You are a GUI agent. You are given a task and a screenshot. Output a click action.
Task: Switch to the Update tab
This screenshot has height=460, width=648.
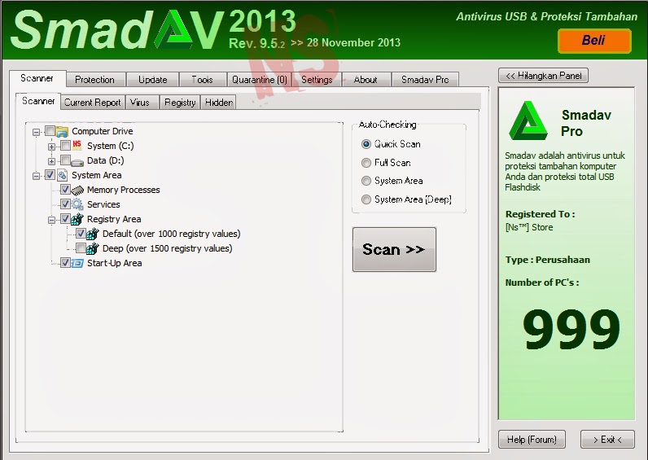click(x=152, y=80)
